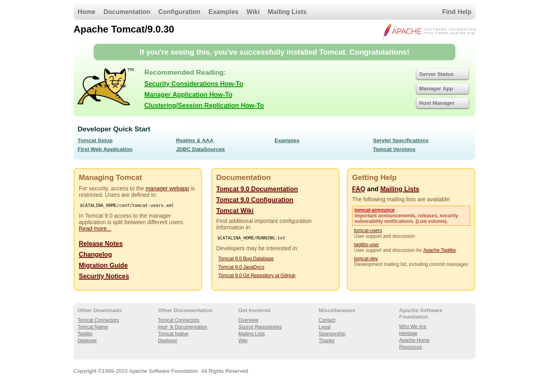Open Tomcat 9.0 Git Repository at GitHub
Image resolution: width=549 pixels, height=378 pixels.
(x=257, y=276)
